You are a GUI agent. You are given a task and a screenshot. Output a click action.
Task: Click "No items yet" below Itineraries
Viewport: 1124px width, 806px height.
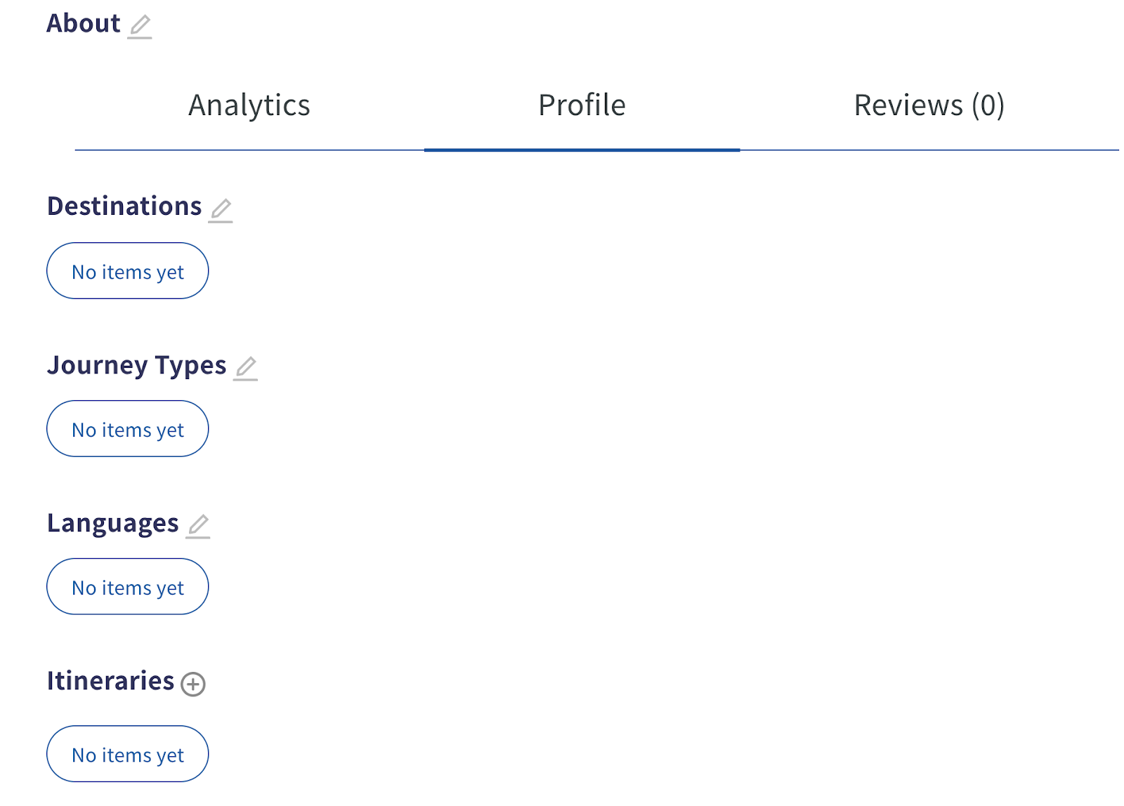point(128,755)
